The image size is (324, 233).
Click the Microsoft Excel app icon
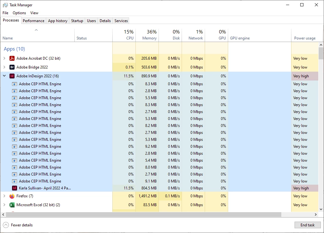12,205
